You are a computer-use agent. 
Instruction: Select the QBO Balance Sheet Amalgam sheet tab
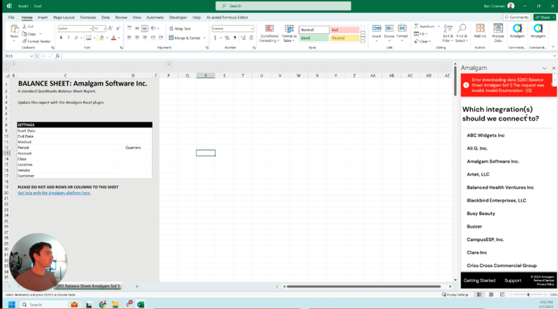[88, 286]
